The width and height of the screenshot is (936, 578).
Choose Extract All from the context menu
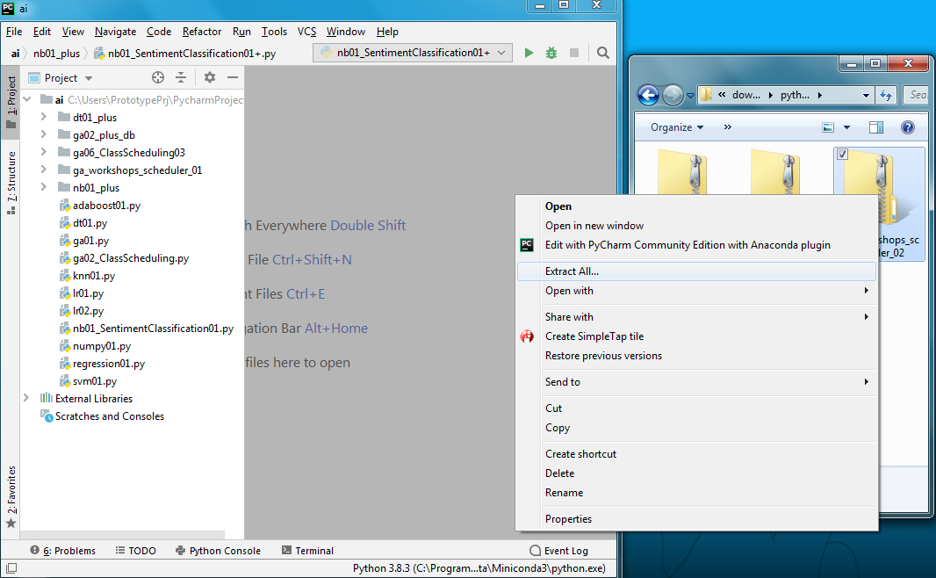tap(572, 271)
